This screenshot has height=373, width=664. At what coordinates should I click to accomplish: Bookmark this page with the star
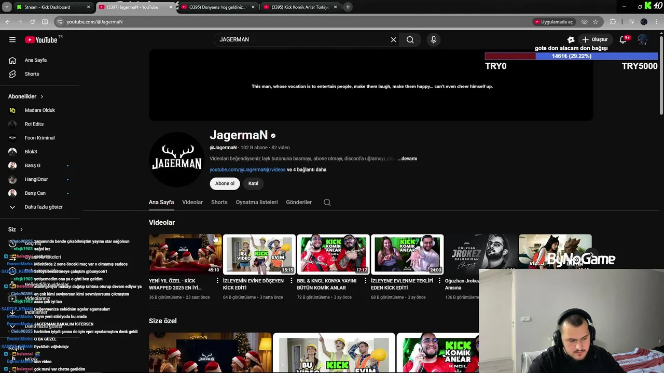pyautogui.click(x=596, y=22)
